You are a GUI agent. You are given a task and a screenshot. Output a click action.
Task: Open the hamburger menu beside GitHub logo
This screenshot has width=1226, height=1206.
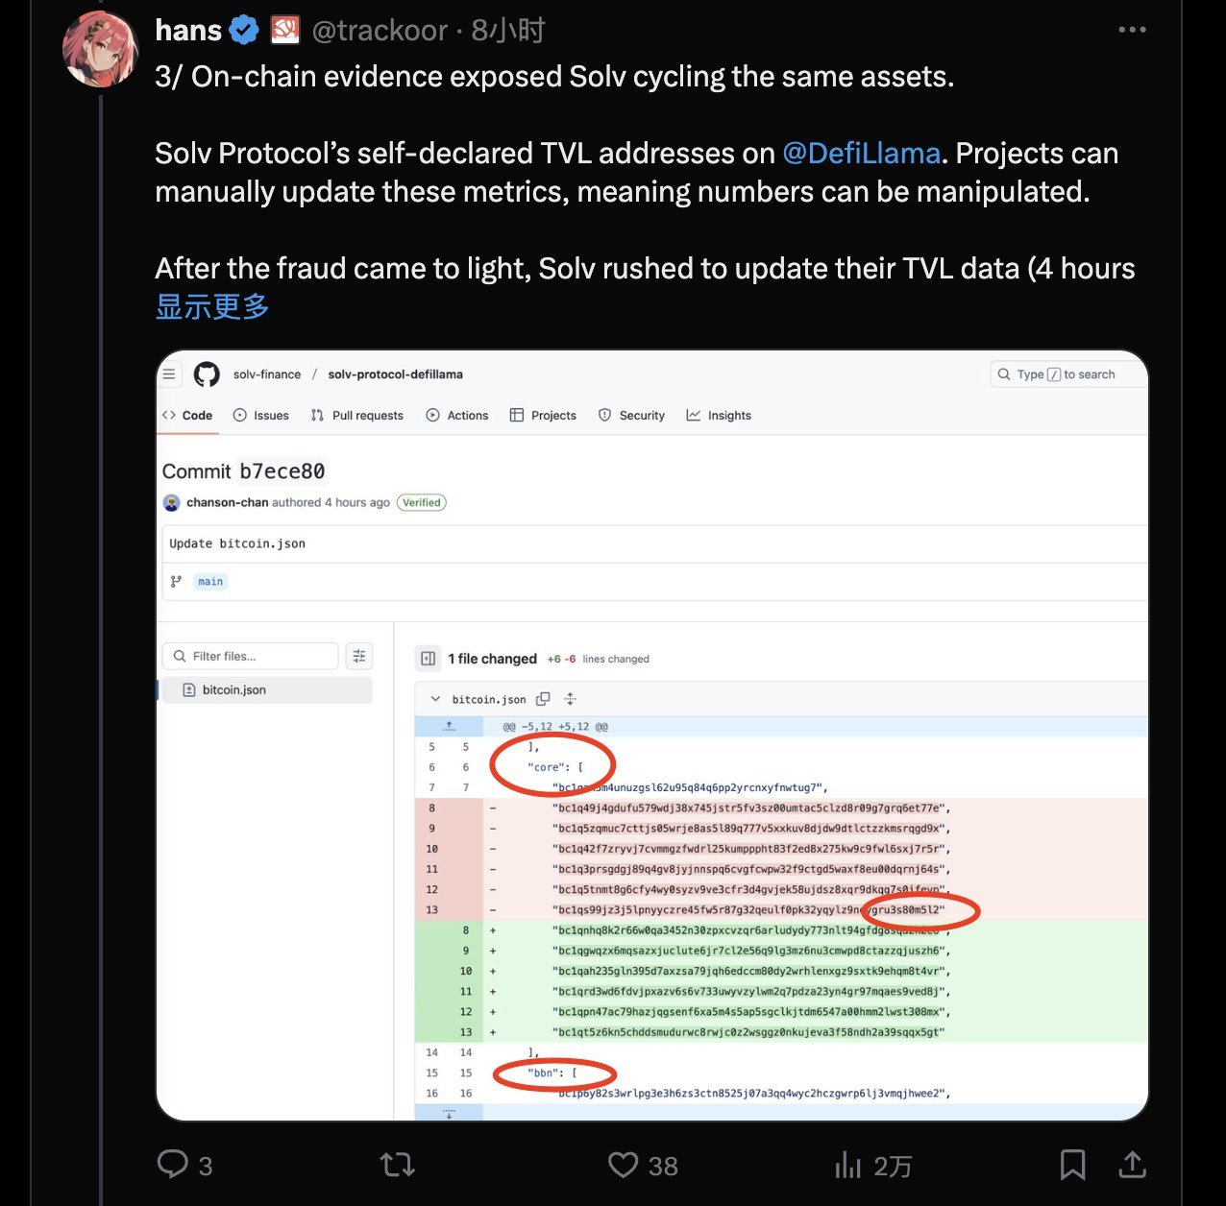[x=169, y=374]
